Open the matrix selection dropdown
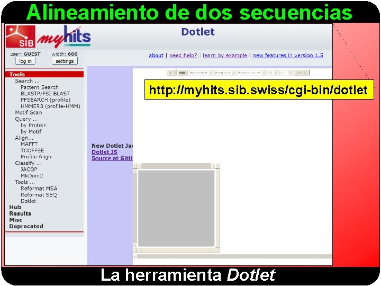The width and height of the screenshot is (381, 286). click(x=251, y=73)
